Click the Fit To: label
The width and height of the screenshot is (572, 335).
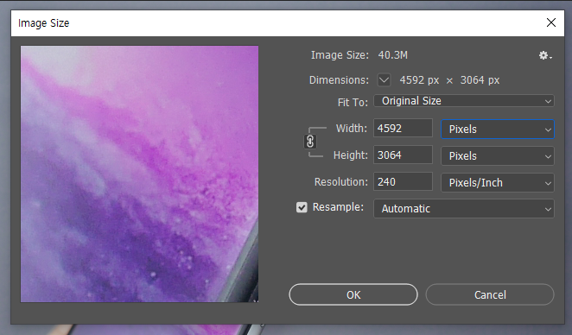tap(353, 103)
